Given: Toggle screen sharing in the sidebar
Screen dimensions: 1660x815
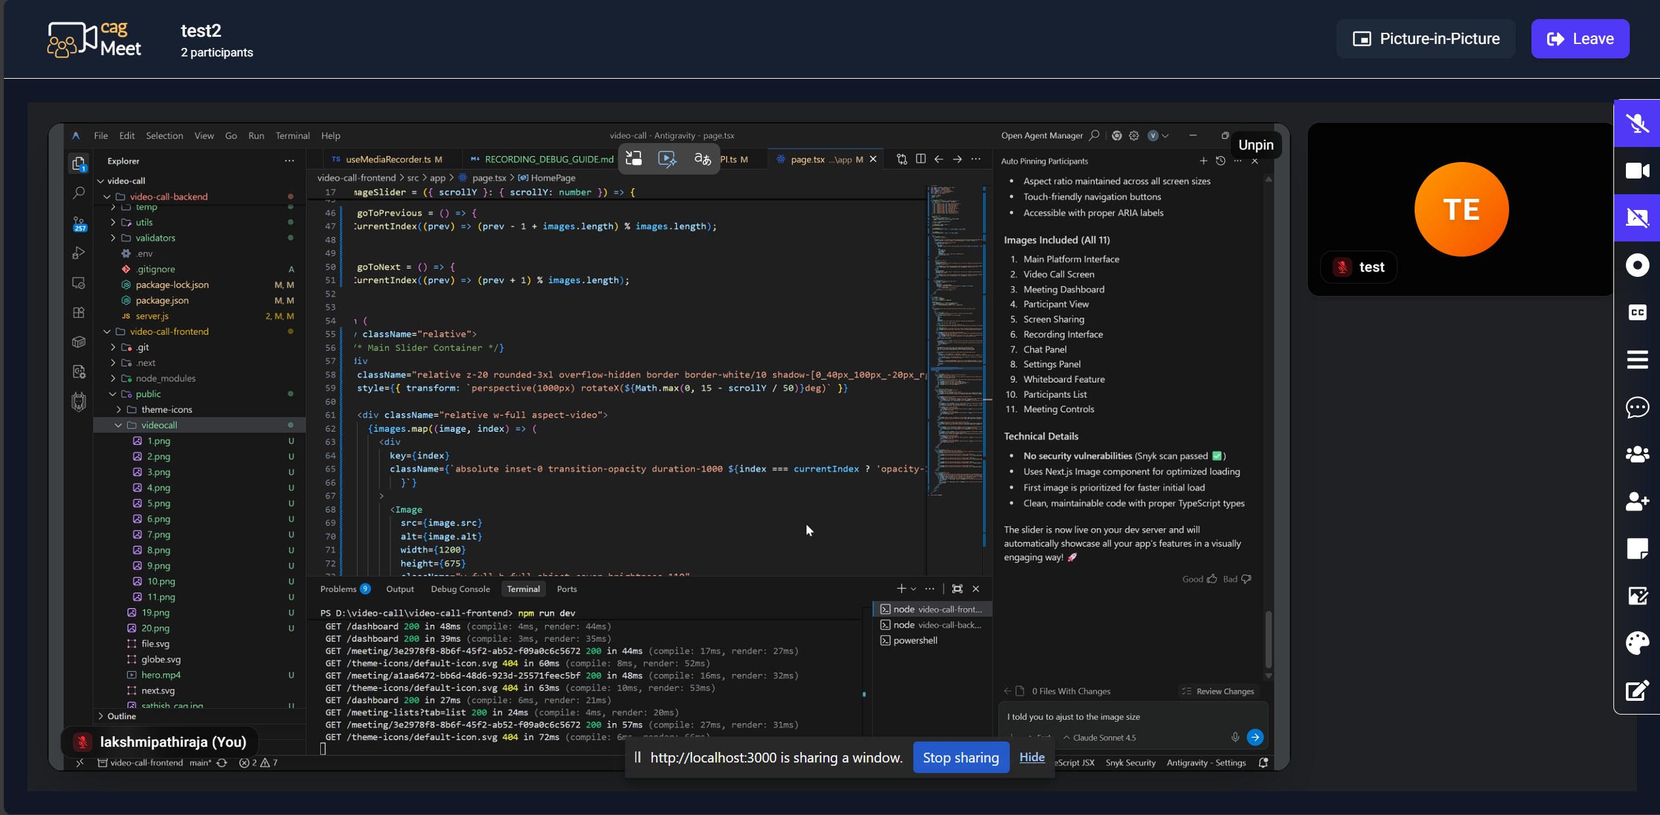Looking at the screenshot, I should click(1637, 218).
